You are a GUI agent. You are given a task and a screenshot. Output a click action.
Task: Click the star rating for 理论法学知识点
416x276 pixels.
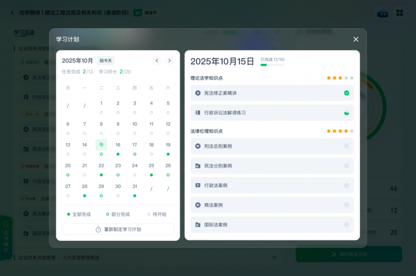click(x=340, y=78)
